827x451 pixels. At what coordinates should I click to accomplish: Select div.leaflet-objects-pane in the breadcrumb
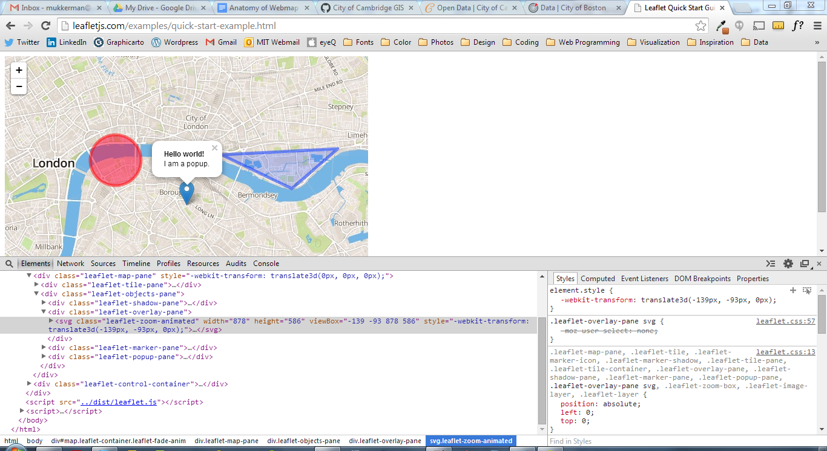point(303,441)
